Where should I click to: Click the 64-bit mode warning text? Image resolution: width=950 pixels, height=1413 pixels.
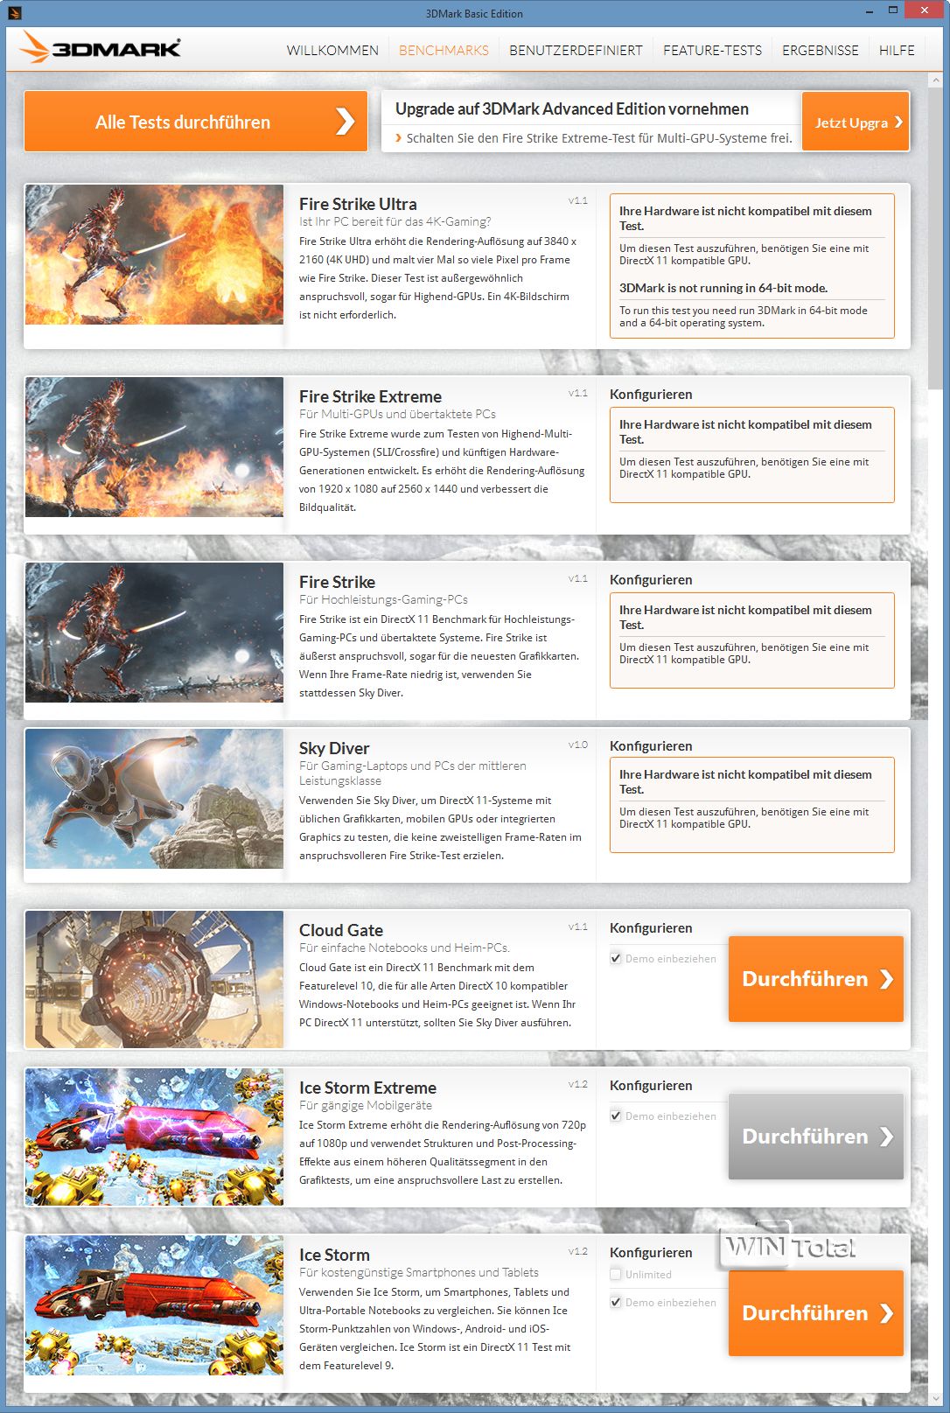point(723,288)
